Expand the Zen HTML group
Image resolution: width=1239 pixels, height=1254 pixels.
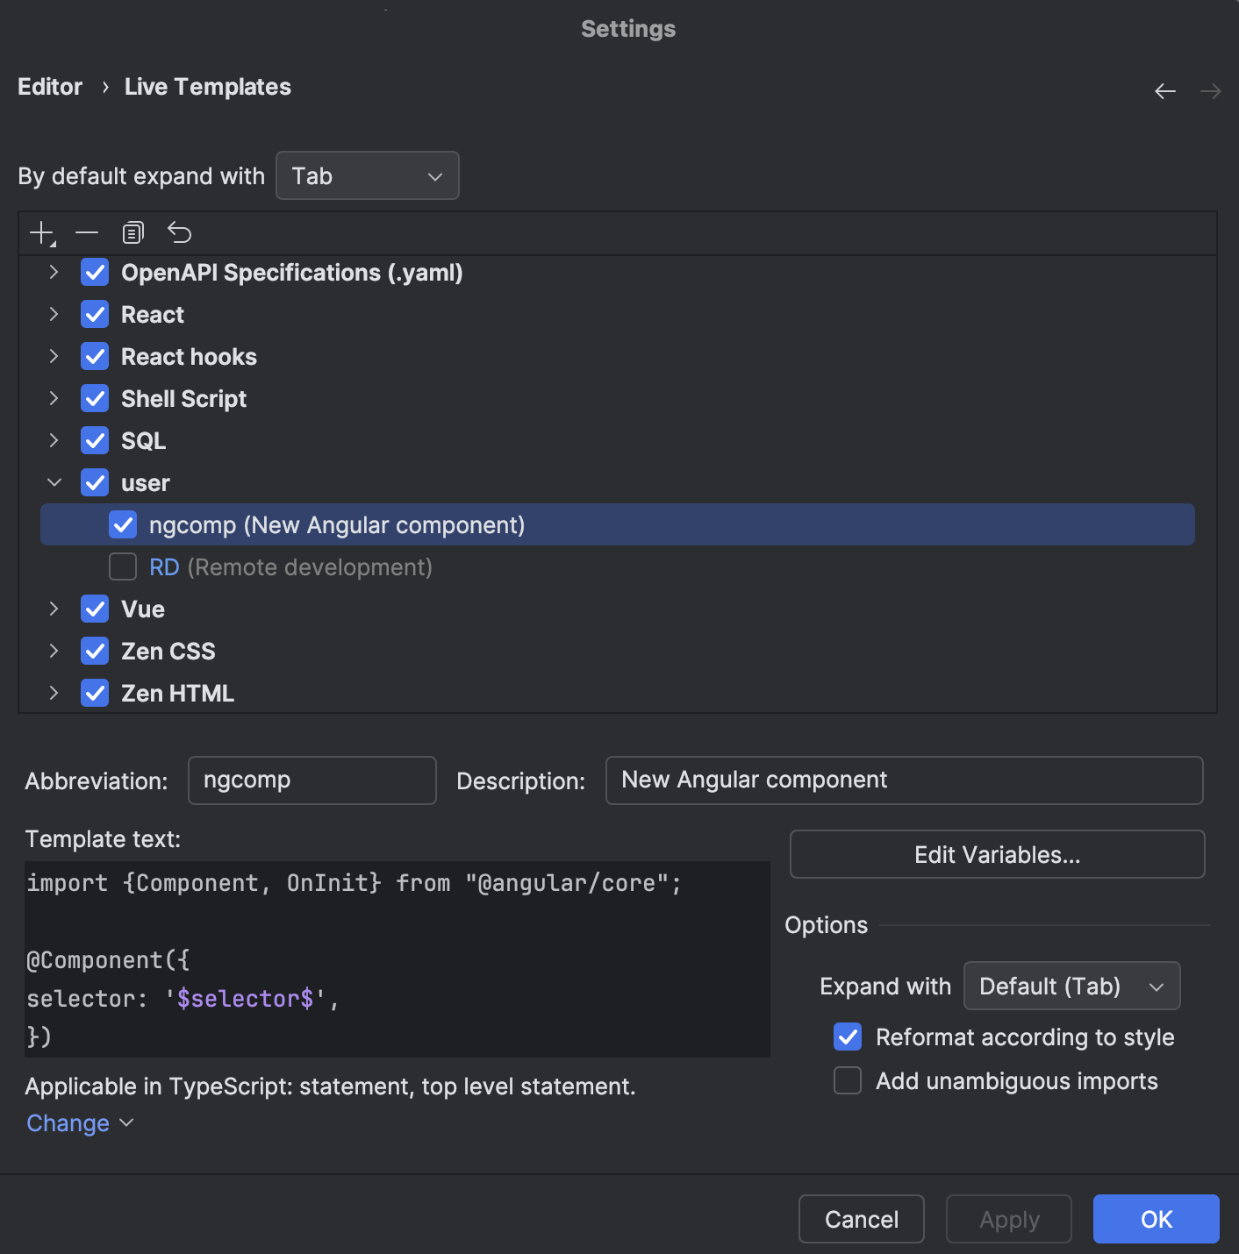pos(54,694)
